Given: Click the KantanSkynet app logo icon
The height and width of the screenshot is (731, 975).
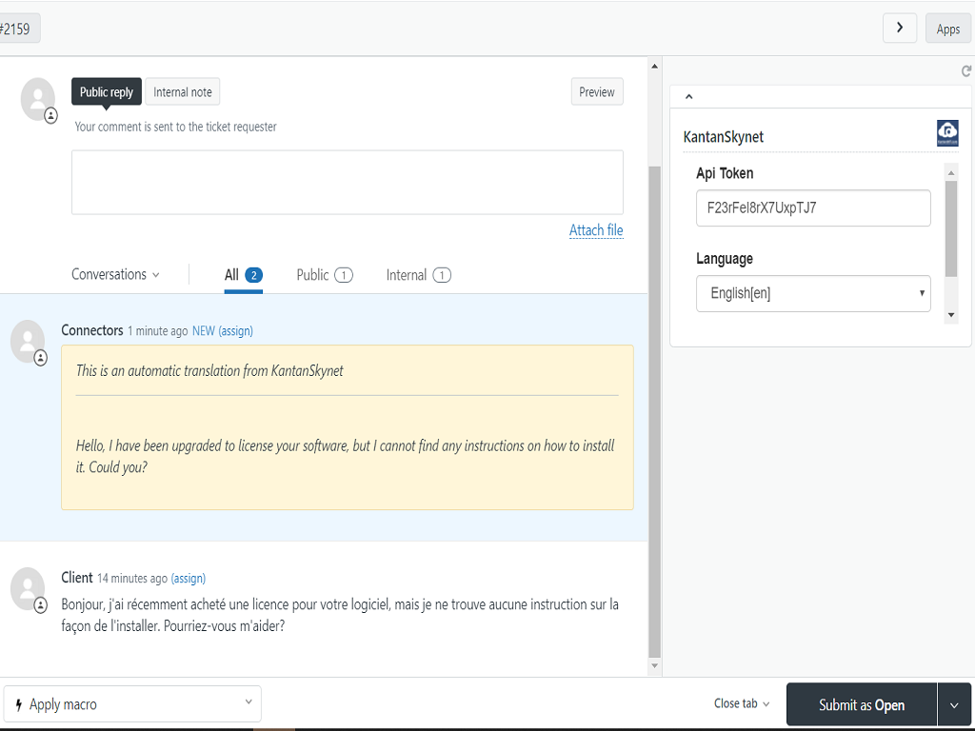Looking at the screenshot, I should tap(947, 133).
